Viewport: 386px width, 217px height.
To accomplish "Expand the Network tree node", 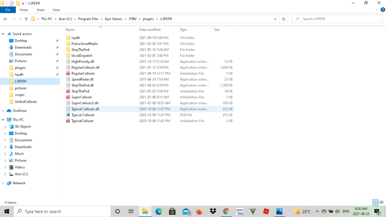I will (x=3, y=183).
